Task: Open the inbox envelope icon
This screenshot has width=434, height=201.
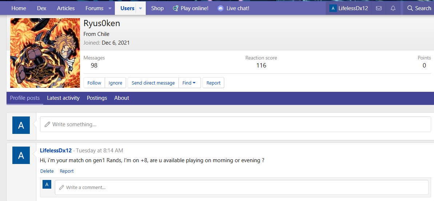Action: tap(379, 8)
